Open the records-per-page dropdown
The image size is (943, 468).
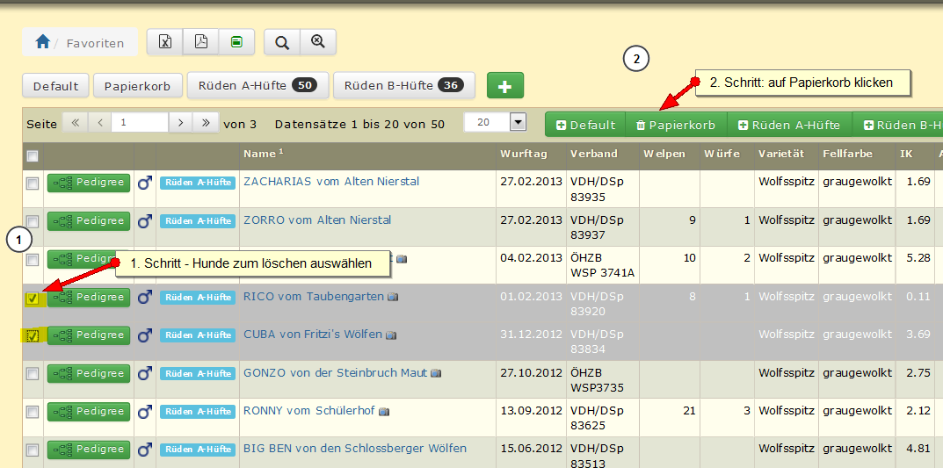pyautogui.click(x=518, y=123)
